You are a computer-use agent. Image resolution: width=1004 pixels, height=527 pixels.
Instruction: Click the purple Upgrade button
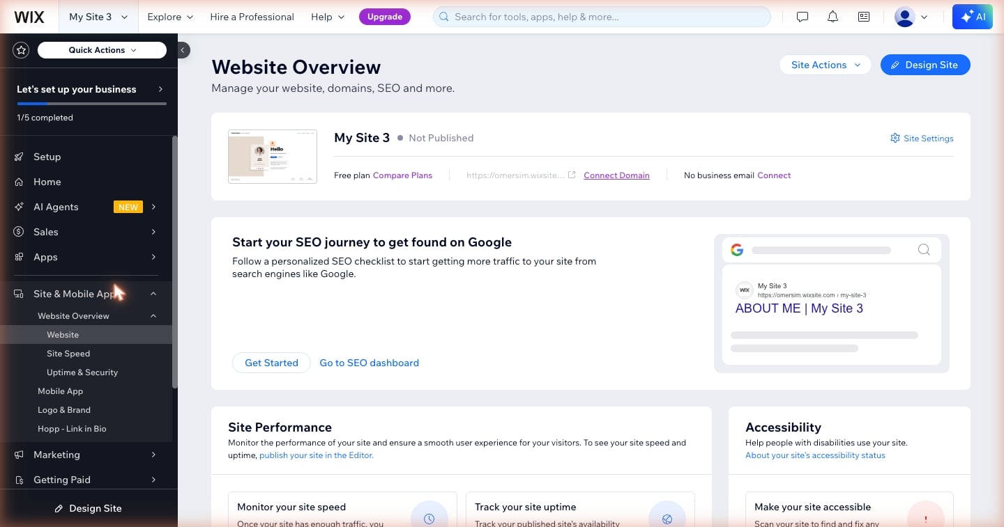[385, 17]
